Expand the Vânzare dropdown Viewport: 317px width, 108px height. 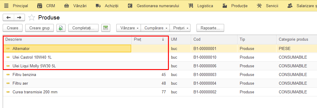point(129,28)
